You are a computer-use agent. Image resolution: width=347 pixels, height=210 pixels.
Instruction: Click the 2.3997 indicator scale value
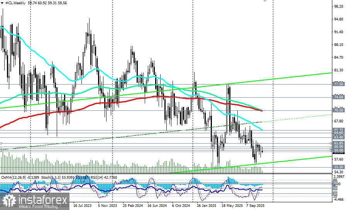point(339,176)
